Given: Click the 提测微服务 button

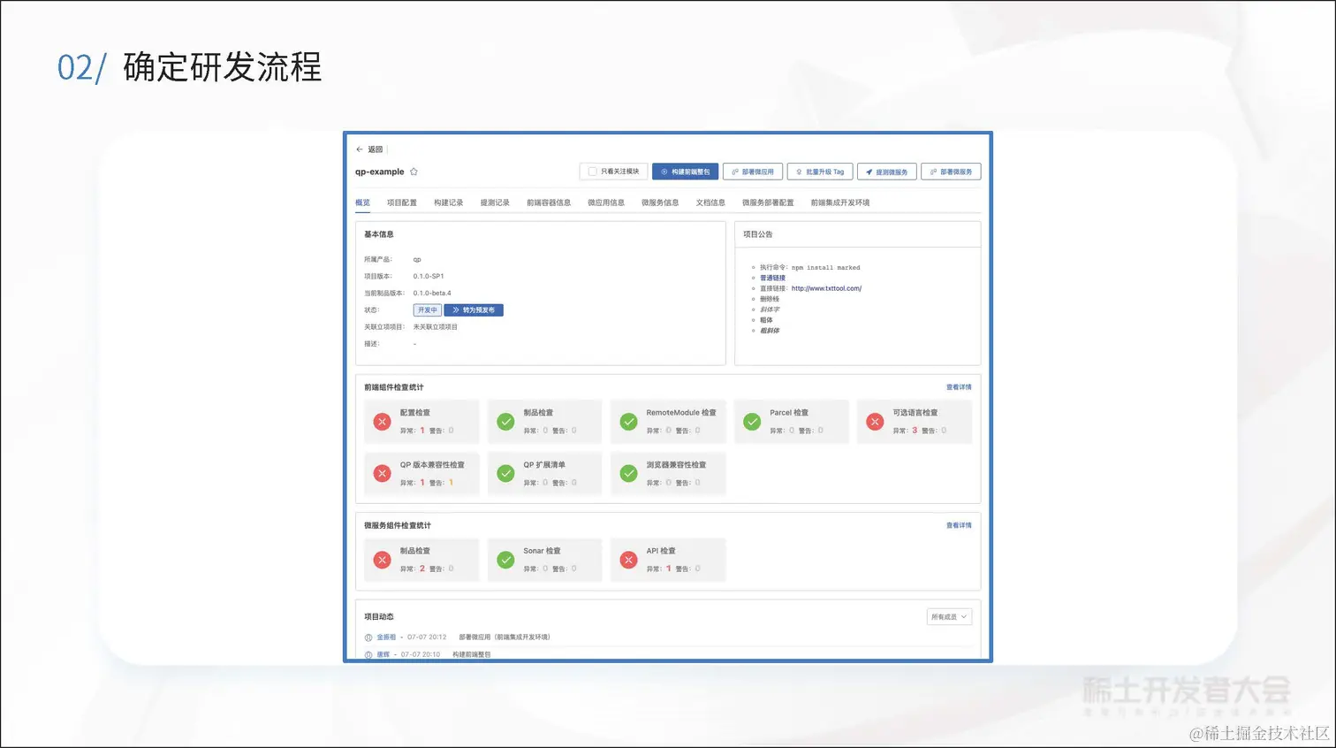Looking at the screenshot, I should point(886,172).
